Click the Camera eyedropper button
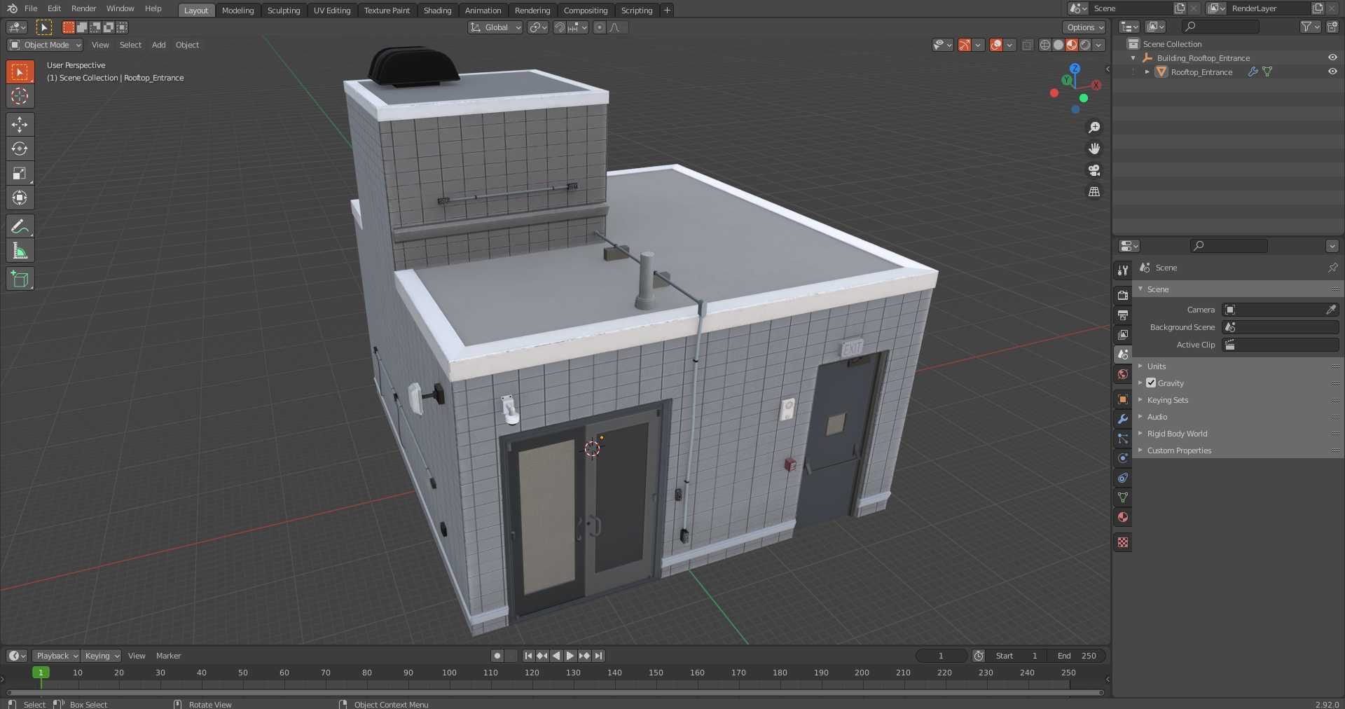 [x=1331, y=309]
